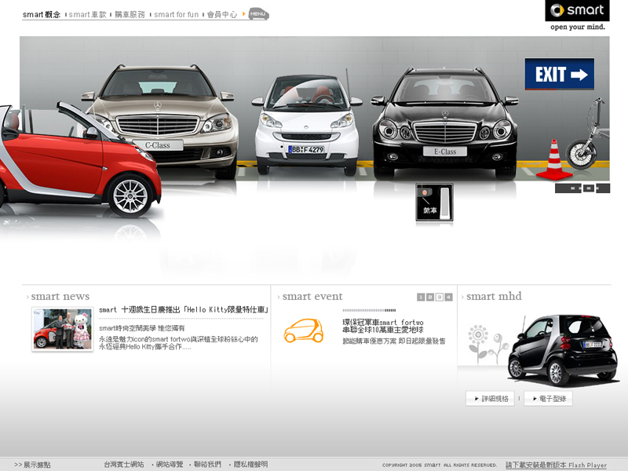
Task: Open the 隱私權聲明 footer link
Action: (x=250, y=464)
